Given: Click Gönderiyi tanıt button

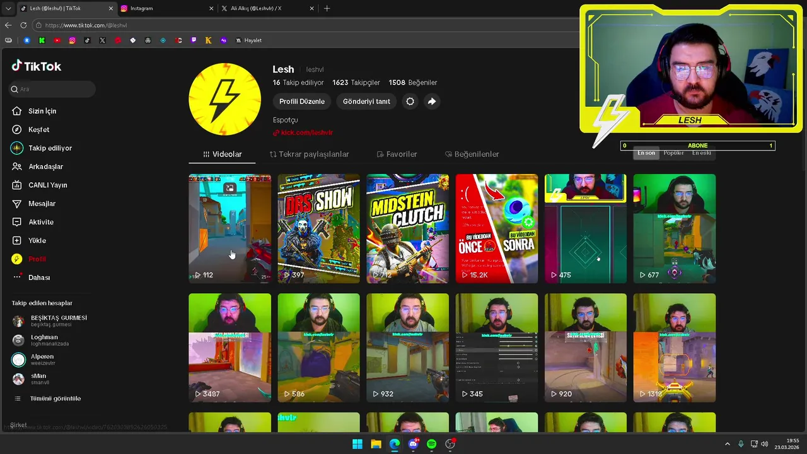Looking at the screenshot, I should [366, 102].
